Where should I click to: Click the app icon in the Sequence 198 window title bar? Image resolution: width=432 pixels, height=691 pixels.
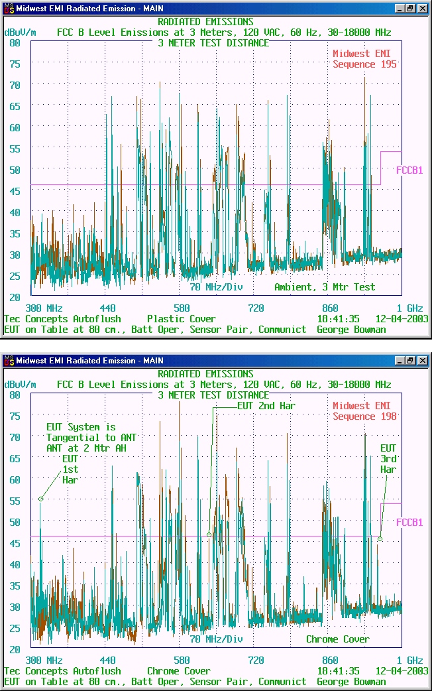coord(9,361)
